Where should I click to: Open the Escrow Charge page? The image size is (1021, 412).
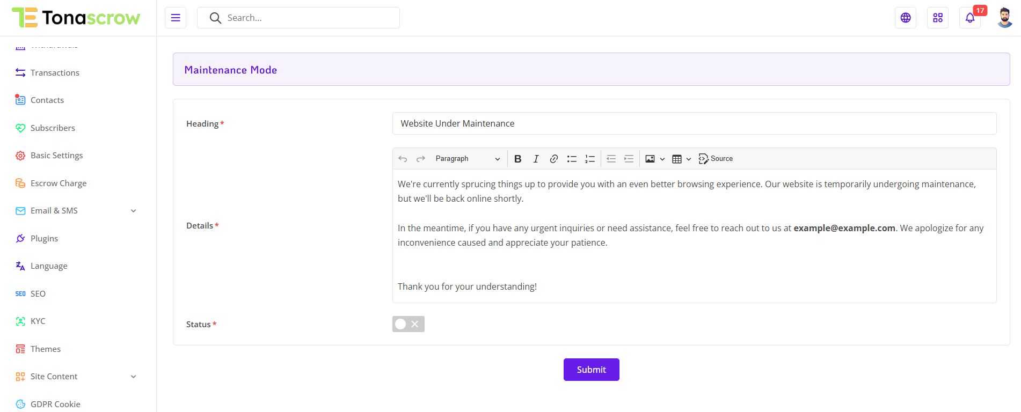(58, 183)
